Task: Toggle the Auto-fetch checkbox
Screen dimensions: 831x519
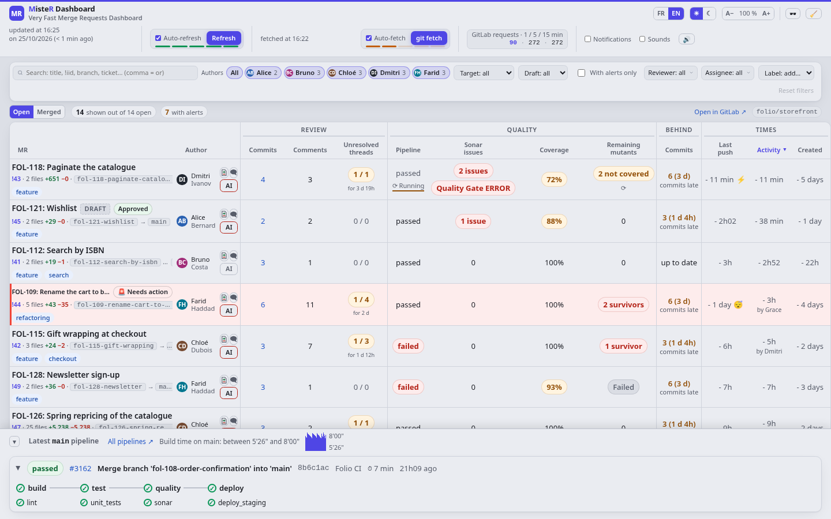Action: (x=369, y=38)
